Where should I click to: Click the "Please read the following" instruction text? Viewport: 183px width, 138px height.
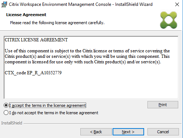point(57,23)
